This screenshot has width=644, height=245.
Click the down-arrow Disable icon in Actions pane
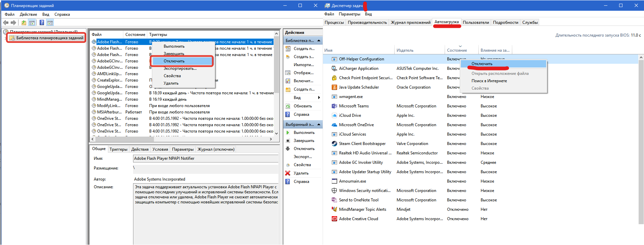coord(288,149)
